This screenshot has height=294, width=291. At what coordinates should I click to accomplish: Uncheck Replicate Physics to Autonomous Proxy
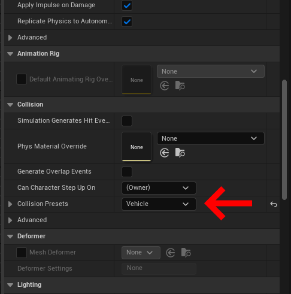click(127, 22)
